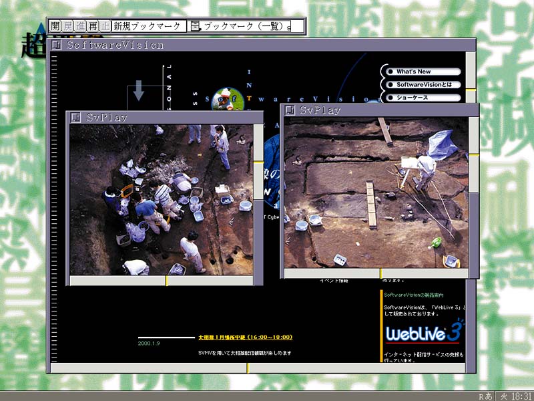The width and height of the screenshot is (534, 401).
Task: Select the 新規ブックマーク field
Action: tap(149, 26)
